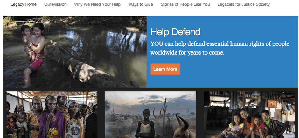Go to Our Mission page
This screenshot has width=299, height=138.
coord(55,4)
